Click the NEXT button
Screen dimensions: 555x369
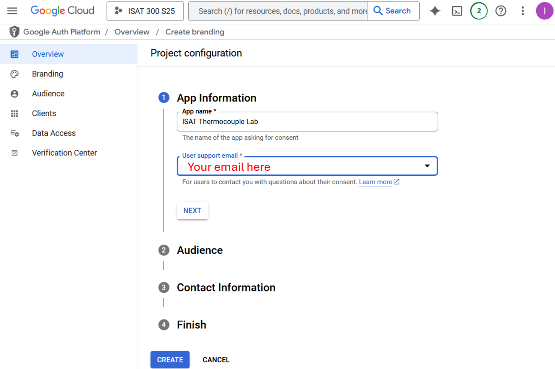[192, 211]
